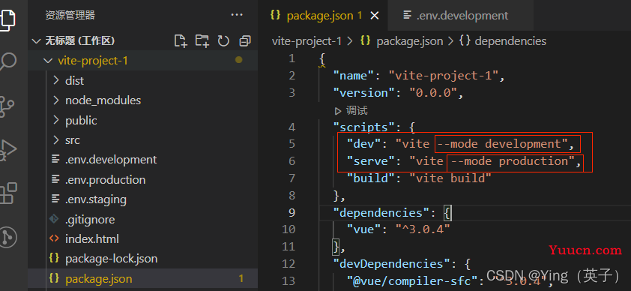Switch to the .env.development tab
This screenshot has height=291, width=631.
461,15
